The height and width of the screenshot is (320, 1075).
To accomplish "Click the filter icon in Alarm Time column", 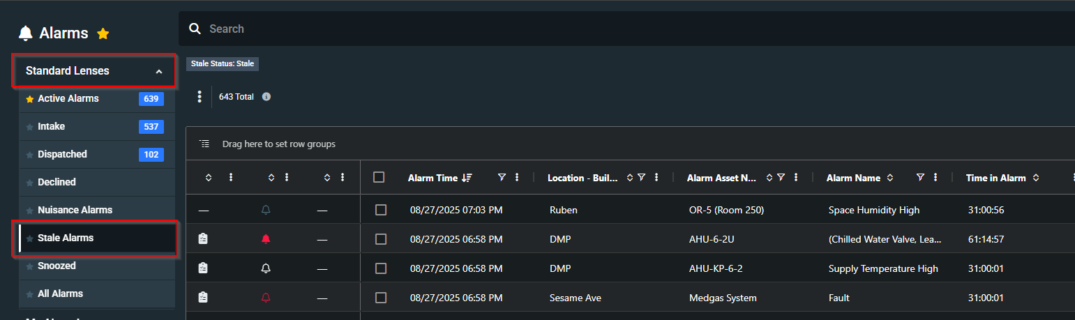I will 502,178.
